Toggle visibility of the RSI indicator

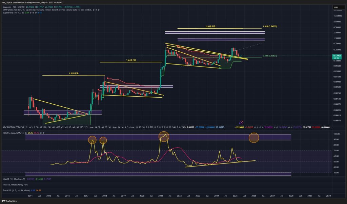(x=40, y=133)
